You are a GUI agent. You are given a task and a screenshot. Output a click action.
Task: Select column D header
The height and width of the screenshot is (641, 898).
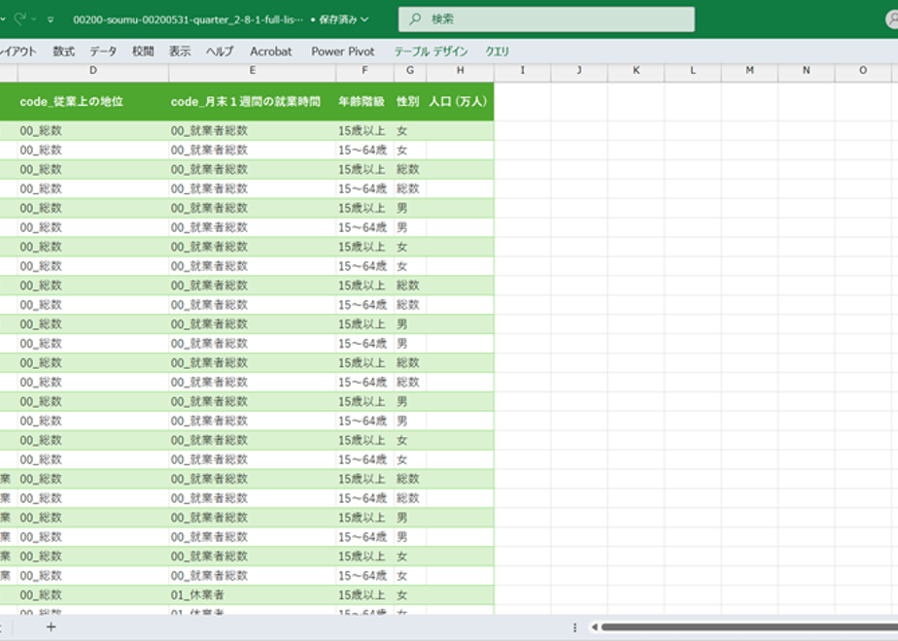(93, 71)
